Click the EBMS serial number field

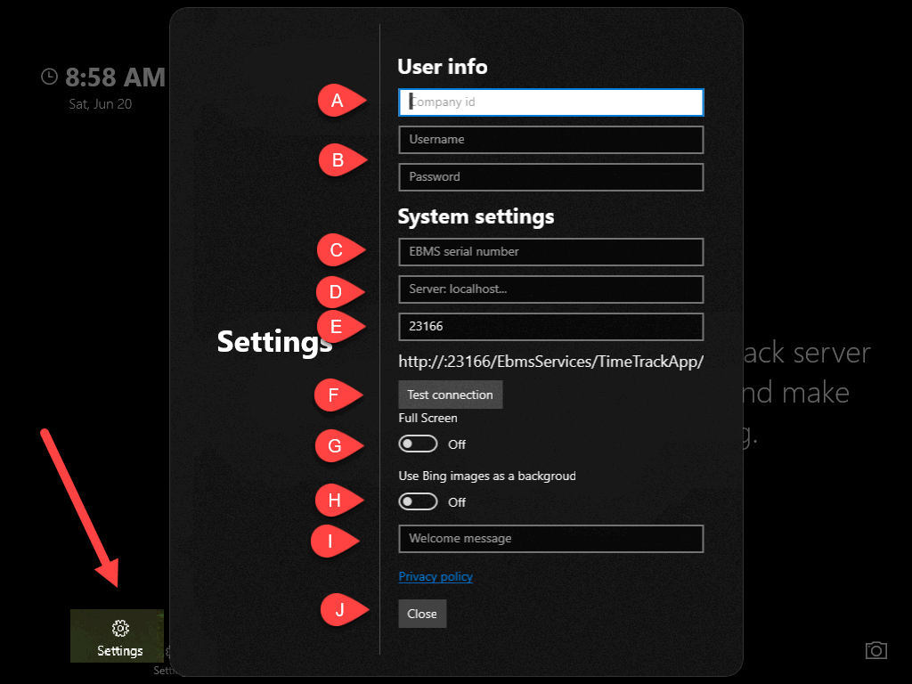pos(550,252)
